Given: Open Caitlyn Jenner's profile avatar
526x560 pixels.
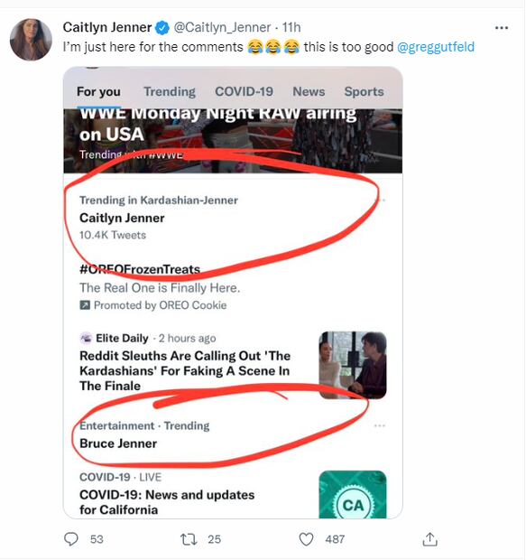Looking at the screenshot, I should [x=31, y=39].
